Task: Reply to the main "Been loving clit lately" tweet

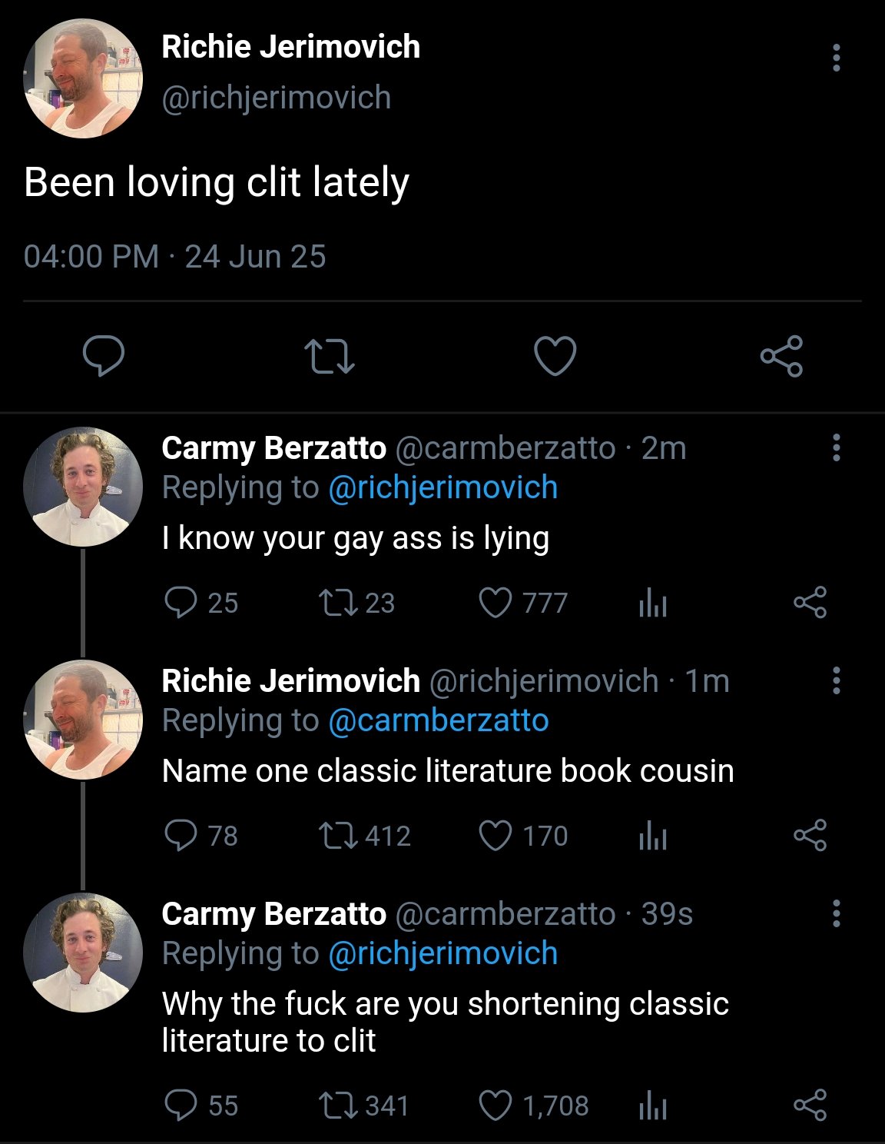Action: (104, 356)
